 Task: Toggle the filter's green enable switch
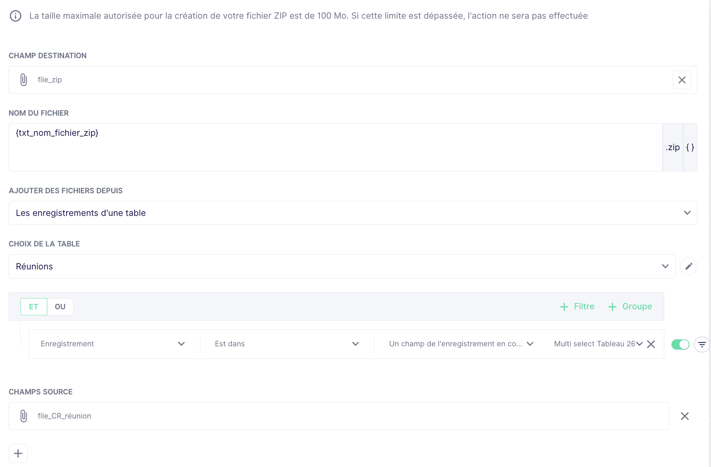tap(680, 344)
